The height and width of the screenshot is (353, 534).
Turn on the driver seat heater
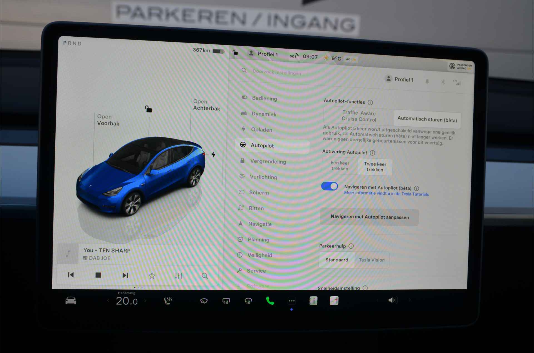click(168, 301)
